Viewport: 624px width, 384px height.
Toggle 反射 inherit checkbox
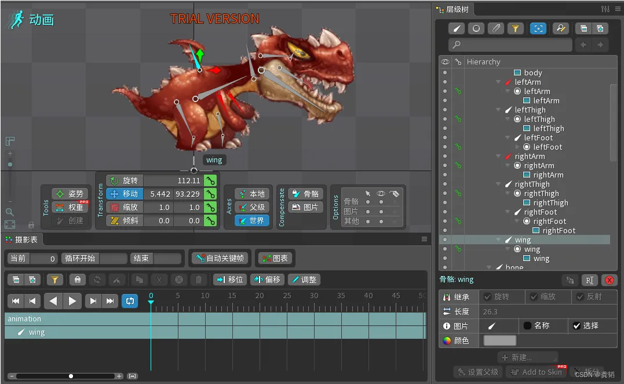(x=580, y=297)
